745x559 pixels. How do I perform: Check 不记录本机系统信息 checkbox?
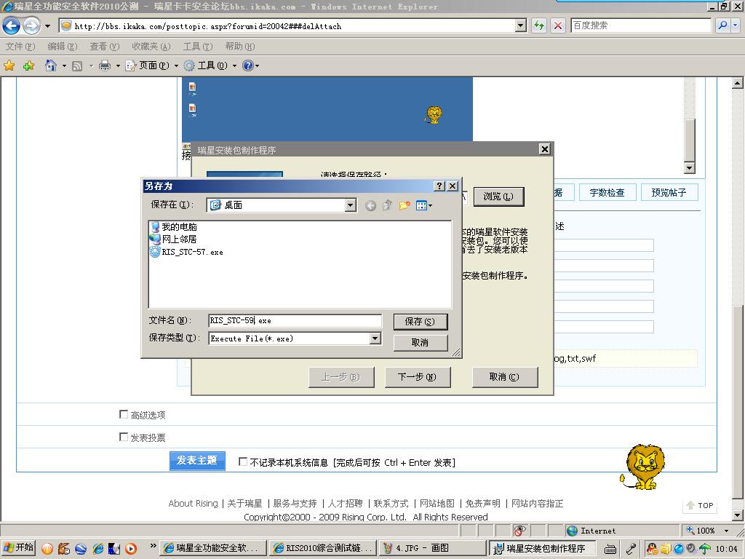(x=243, y=461)
